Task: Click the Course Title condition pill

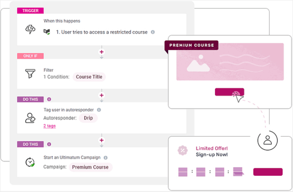Action: click(x=89, y=77)
